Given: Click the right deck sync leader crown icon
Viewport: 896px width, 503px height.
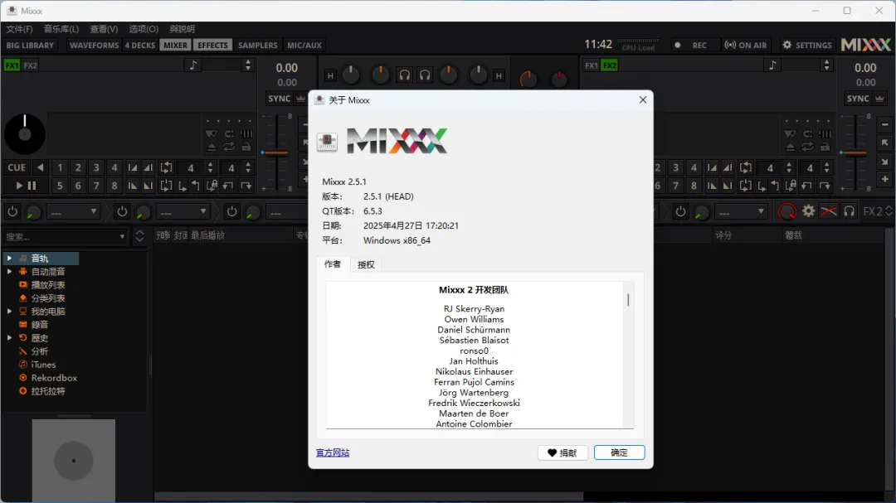Looking at the screenshot, I should pyautogui.click(x=879, y=99).
